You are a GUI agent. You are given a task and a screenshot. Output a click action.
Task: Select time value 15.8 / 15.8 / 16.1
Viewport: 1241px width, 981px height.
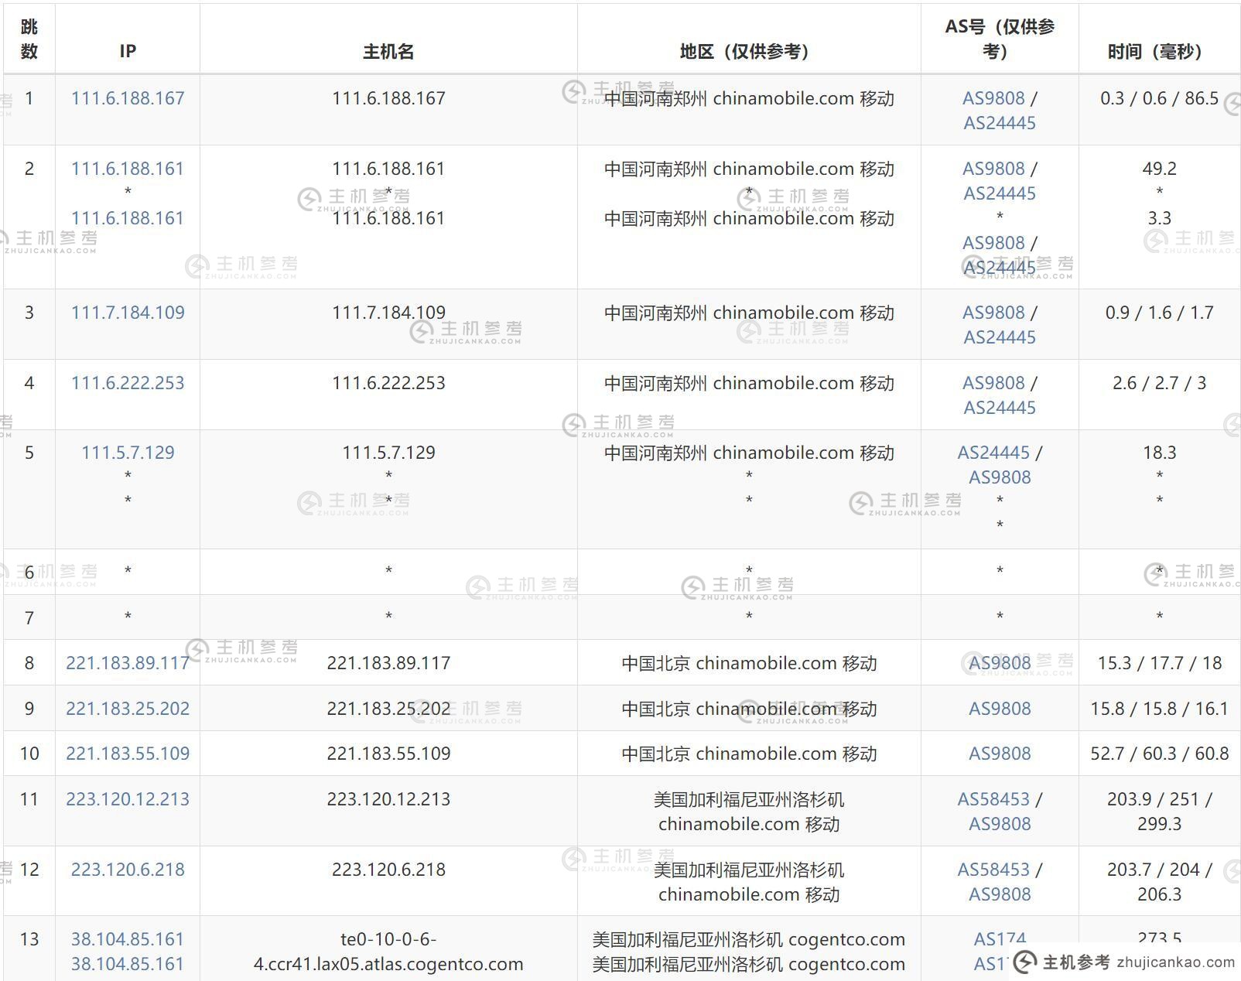click(1159, 709)
